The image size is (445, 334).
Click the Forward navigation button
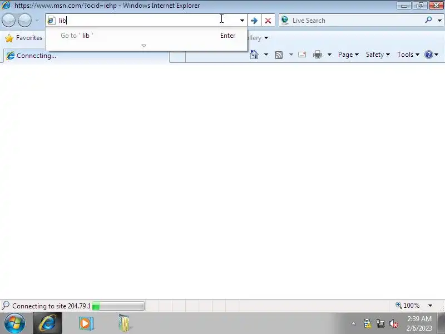tap(24, 21)
